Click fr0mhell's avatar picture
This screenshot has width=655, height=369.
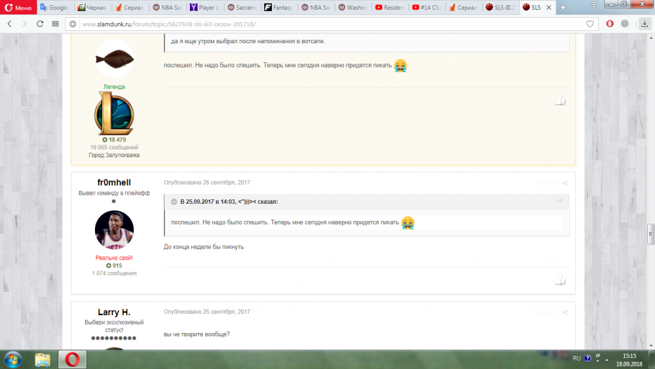[114, 230]
